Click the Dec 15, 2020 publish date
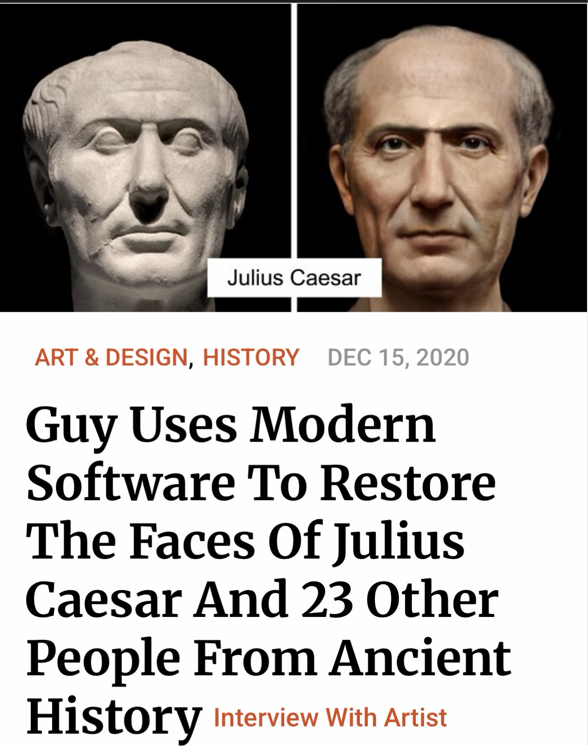 click(x=398, y=357)
